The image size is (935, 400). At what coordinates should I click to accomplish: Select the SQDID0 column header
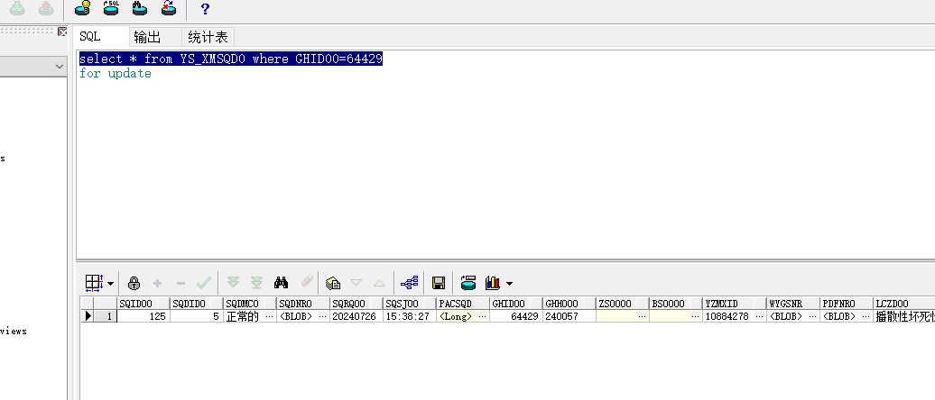(x=196, y=304)
